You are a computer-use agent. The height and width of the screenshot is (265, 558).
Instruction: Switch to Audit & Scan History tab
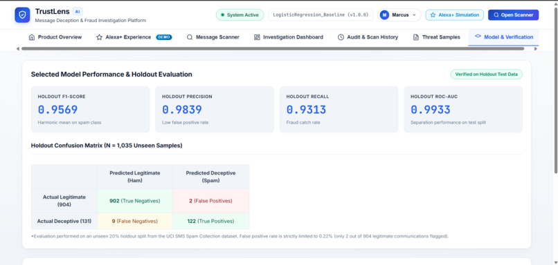[x=368, y=37]
